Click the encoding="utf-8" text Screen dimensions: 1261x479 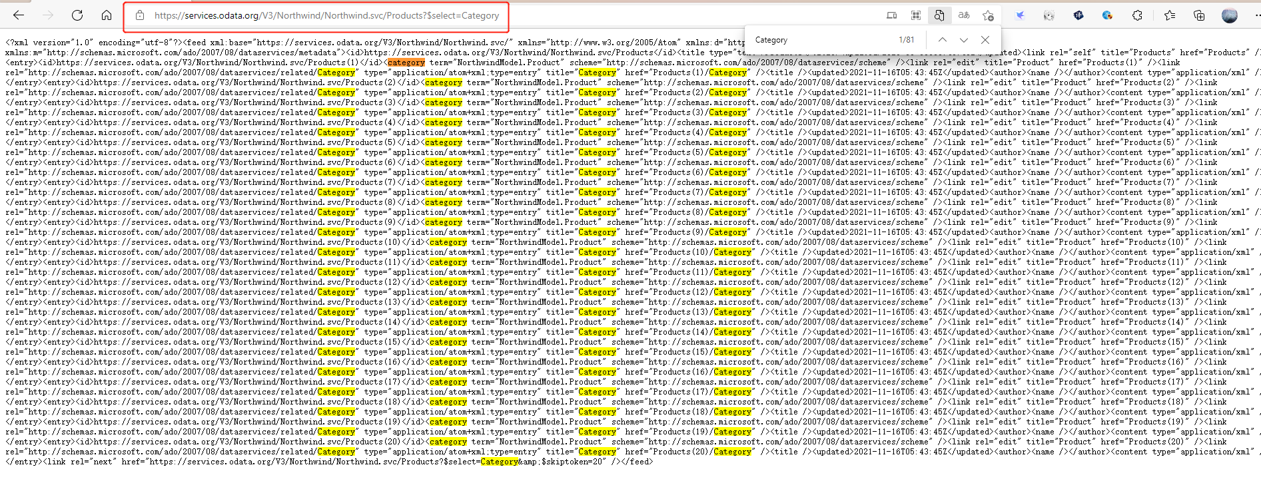click(x=136, y=43)
